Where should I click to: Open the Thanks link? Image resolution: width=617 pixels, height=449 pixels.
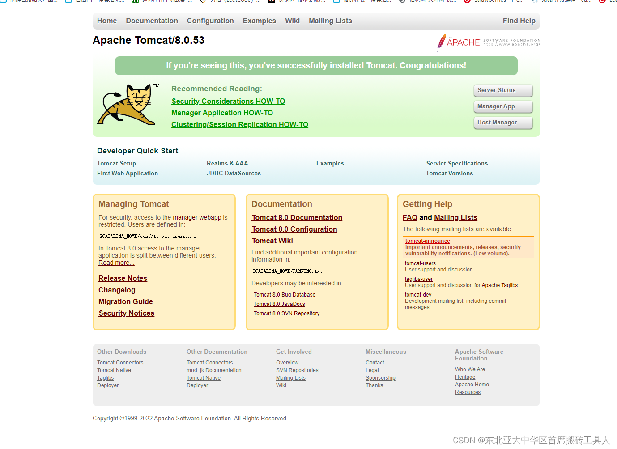pos(374,385)
